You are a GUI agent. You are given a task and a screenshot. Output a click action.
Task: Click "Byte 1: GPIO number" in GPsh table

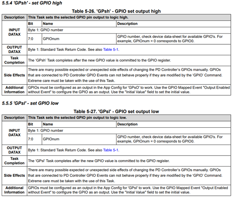click(x=46, y=30)
